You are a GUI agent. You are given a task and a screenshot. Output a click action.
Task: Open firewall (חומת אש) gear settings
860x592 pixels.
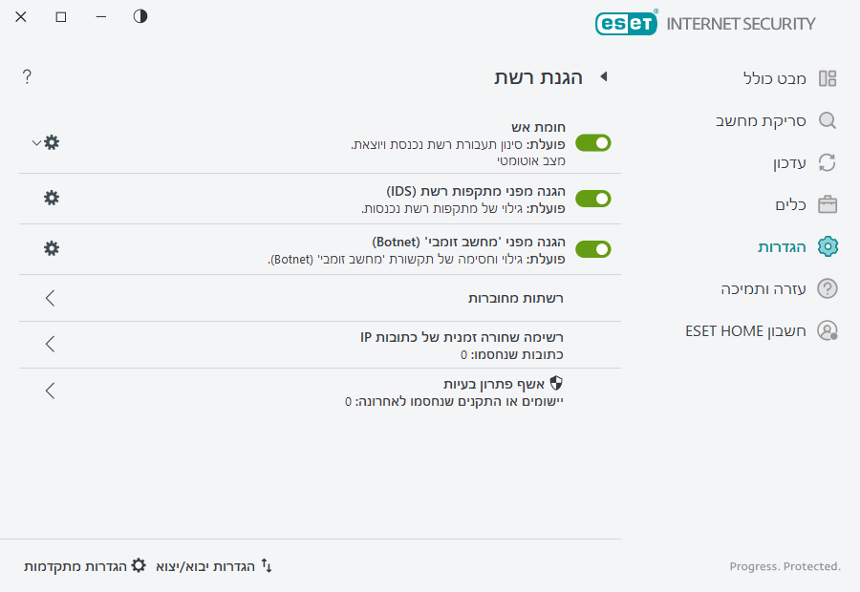pos(51,141)
